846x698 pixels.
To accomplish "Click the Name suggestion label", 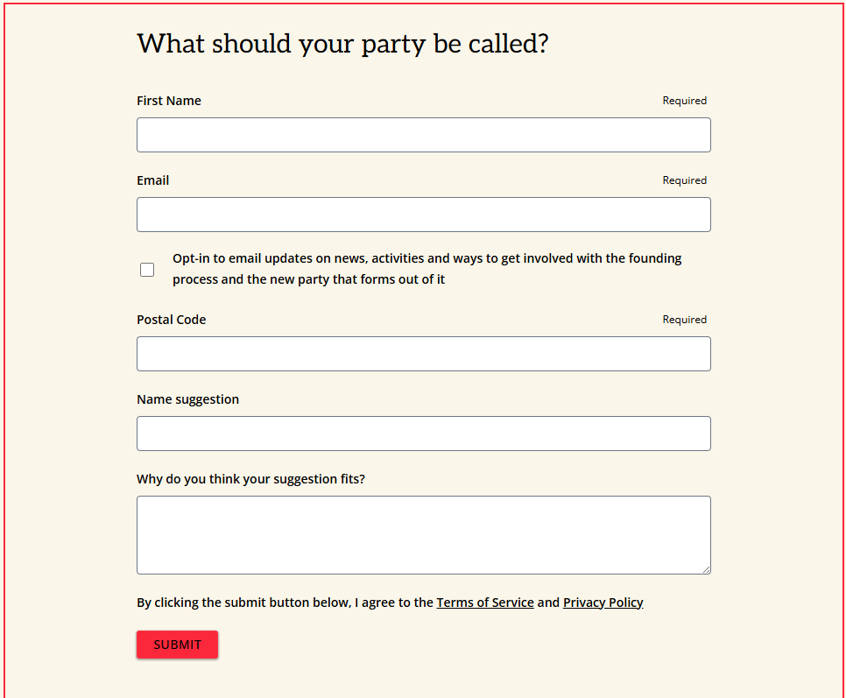I will [187, 399].
